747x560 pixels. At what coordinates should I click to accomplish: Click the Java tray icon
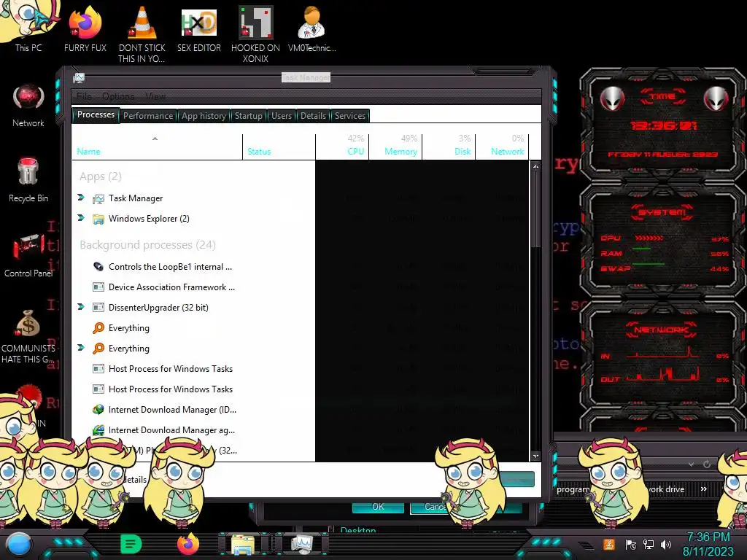609,544
